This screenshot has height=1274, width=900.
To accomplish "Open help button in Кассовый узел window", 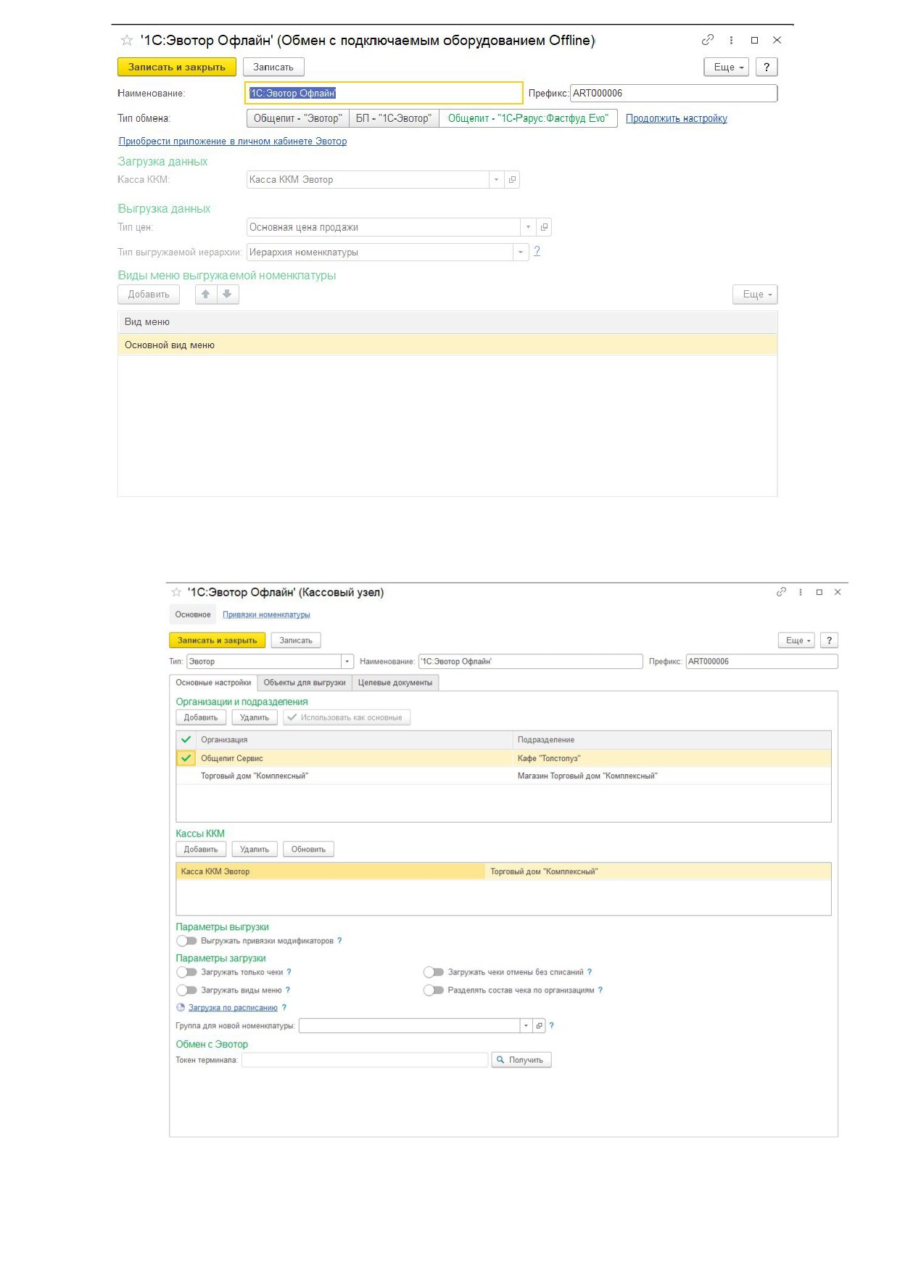I will click(x=829, y=640).
